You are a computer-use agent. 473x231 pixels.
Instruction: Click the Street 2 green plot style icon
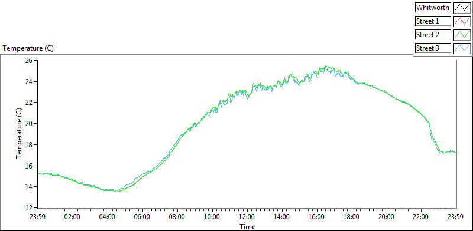tap(462, 35)
